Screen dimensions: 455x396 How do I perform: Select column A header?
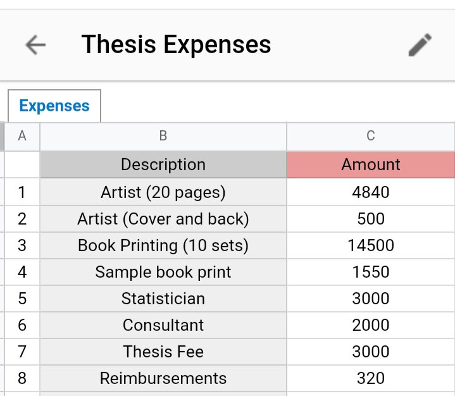[x=22, y=136]
